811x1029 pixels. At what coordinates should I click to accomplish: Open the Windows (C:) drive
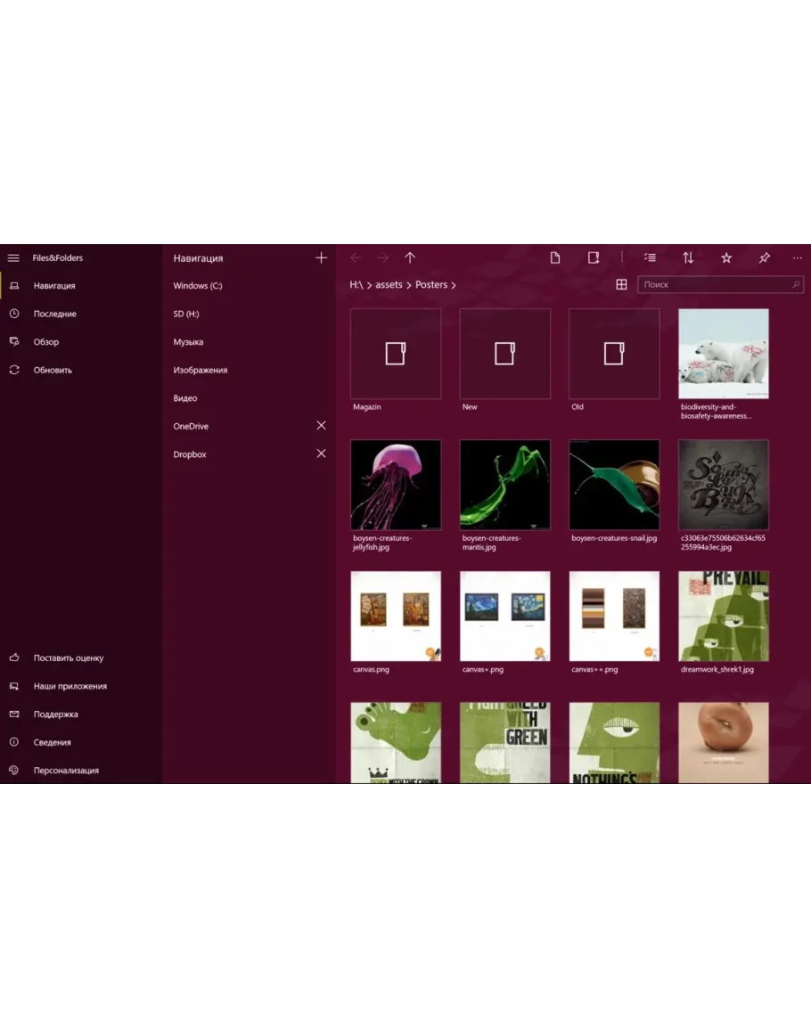pos(197,286)
